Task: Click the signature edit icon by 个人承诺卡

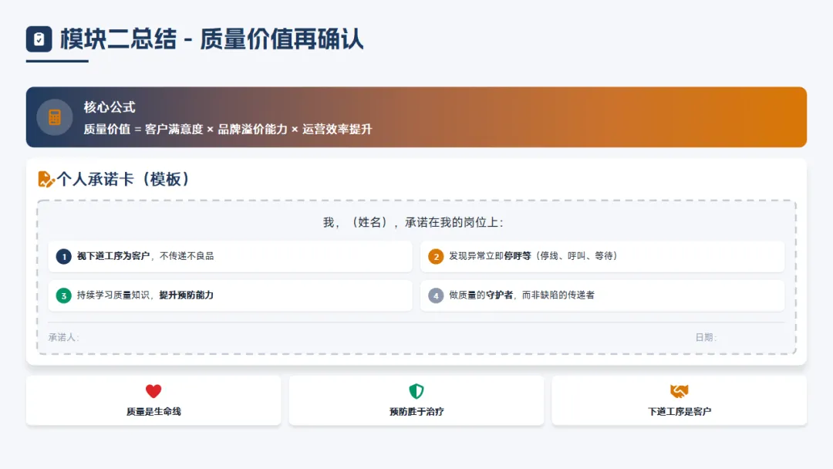Action: (46, 179)
